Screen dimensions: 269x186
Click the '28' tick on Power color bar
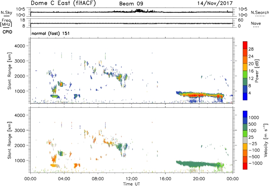251,49
